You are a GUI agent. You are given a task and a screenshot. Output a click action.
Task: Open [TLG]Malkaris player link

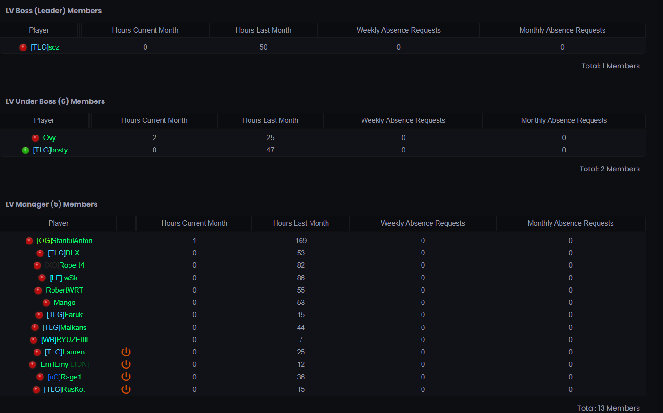pyautogui.click(x=65, y=328)
